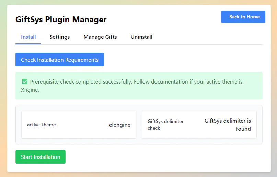Click the green checkmark icon in success banner
The image size is (277, 177).
(x=25, y=81)
